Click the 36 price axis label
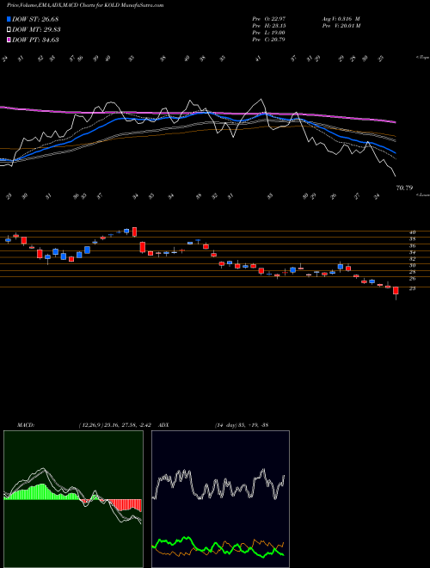 tap(412, 246)
